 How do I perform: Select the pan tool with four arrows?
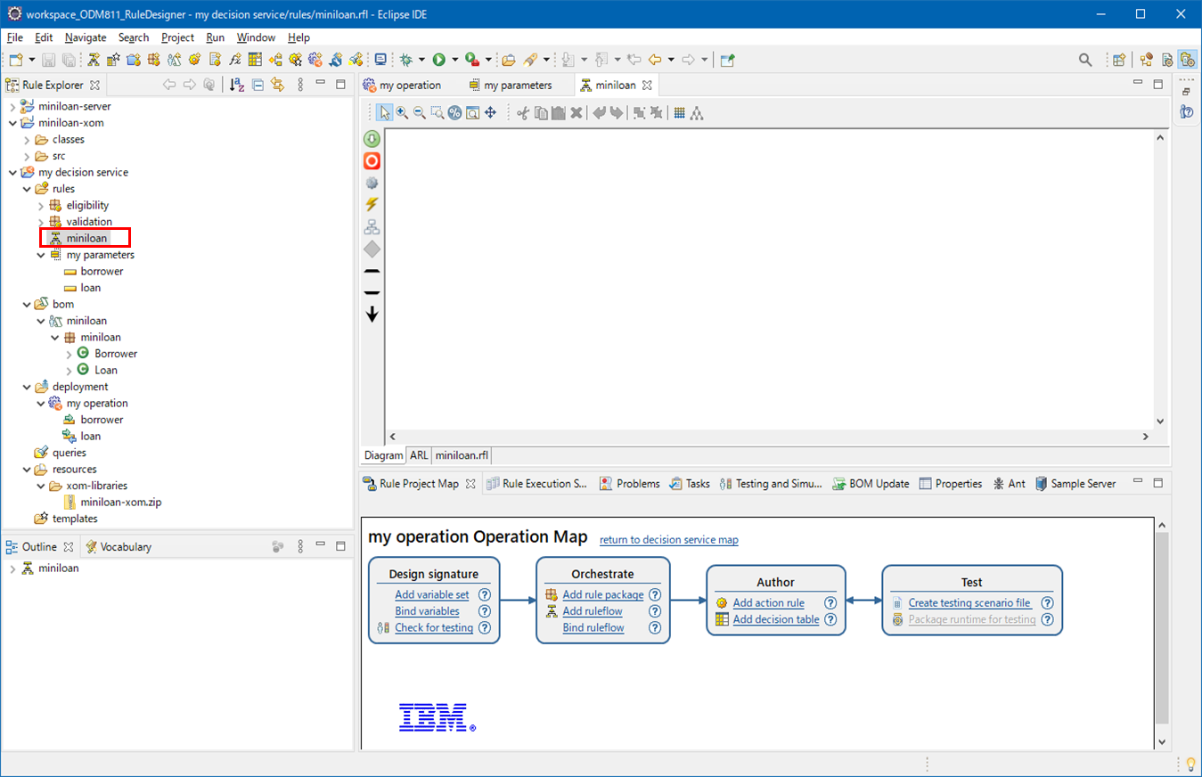click(490, 112)
